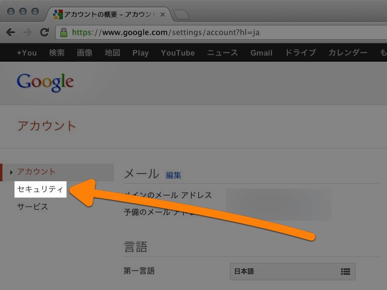Open 画像 in Google bar

coord(85,53)
